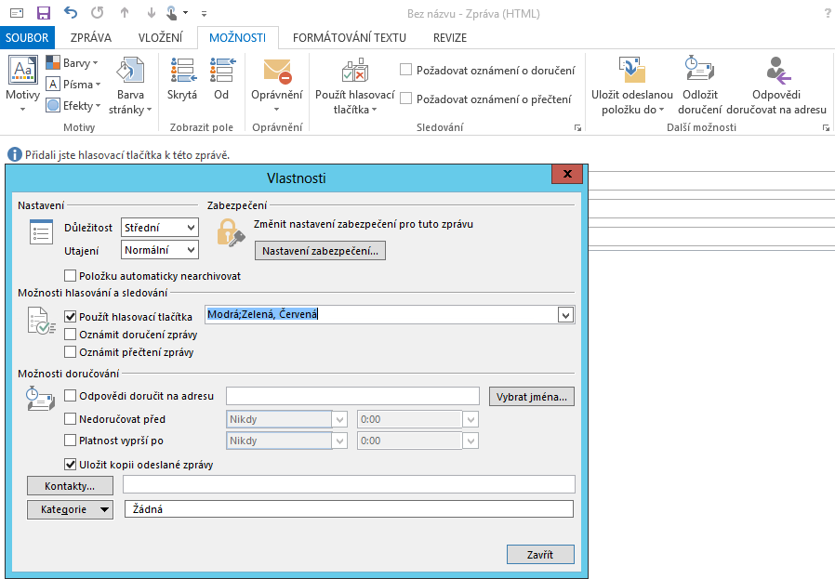835x579 pixels.
Task: Toggle Položku automaticky nearchivovat checkbox
Action: click(70, 276)
